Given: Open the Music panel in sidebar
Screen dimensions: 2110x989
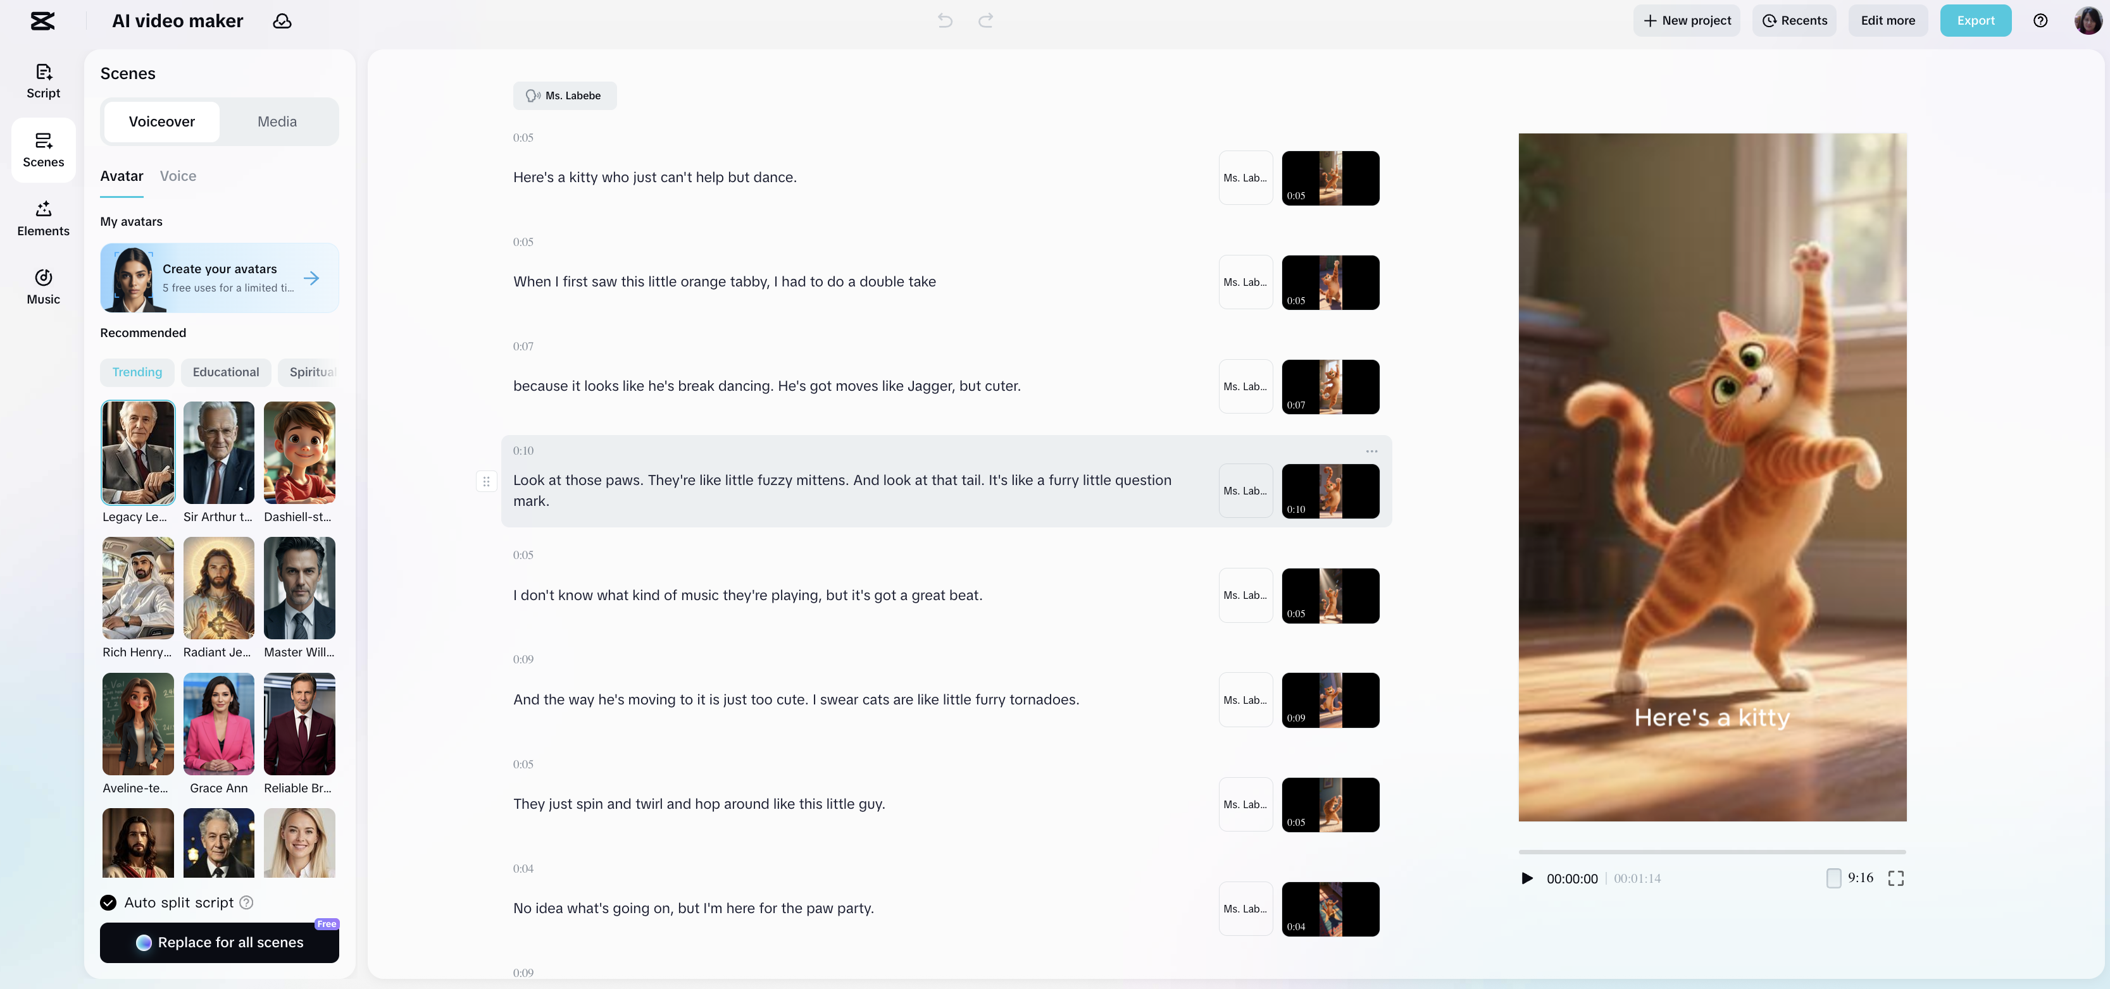Looking at the screenshot, I should pos(44,287).
